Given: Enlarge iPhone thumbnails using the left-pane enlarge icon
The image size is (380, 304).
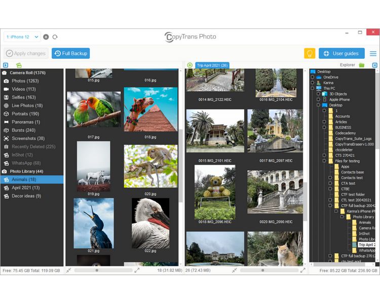Looking at the screenshot, I should pos(137,270).
